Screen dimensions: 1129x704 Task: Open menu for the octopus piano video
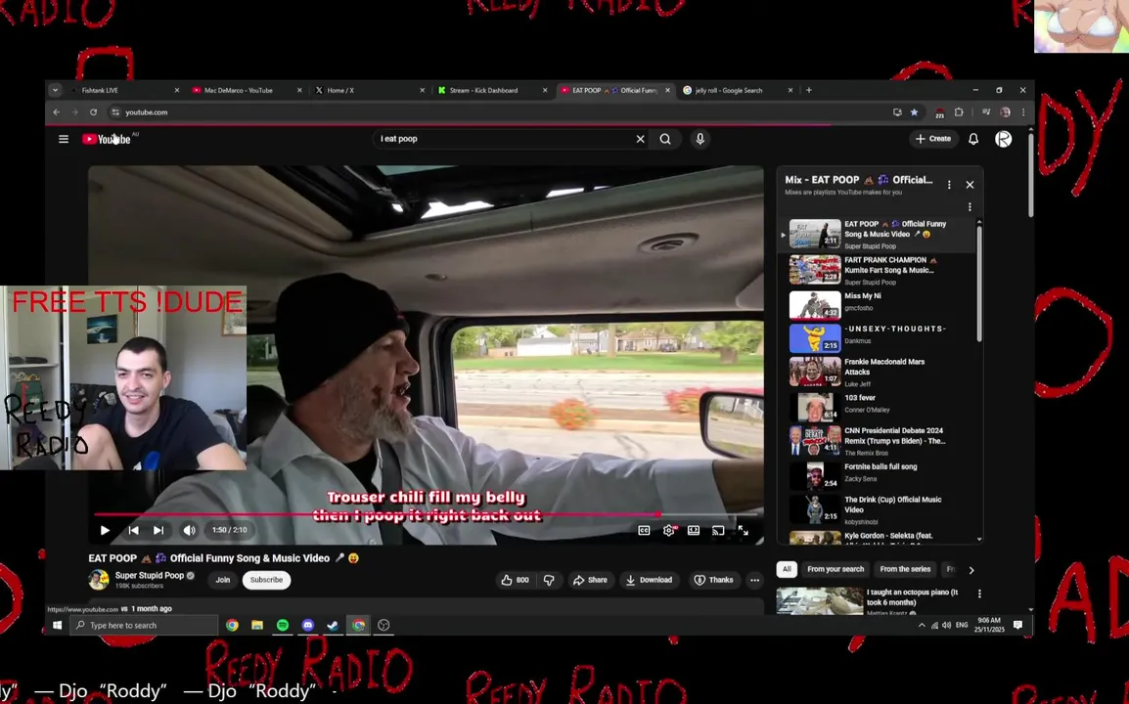[979, 594]
